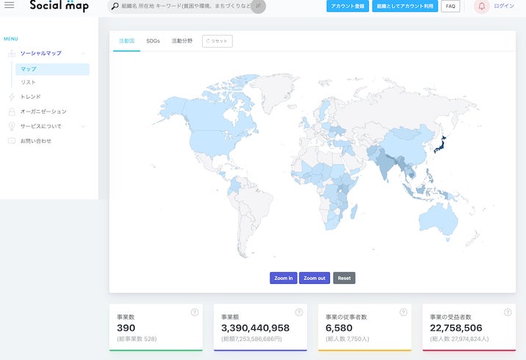This screenshot has height=360, width=526.
Task: Click the notification bell icon
Action: click(x=481, y=6)
